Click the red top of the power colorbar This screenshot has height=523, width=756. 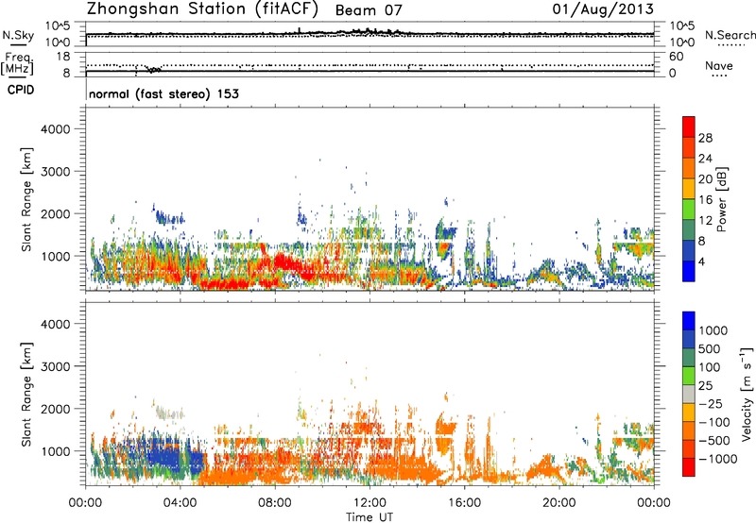[689, 127]
